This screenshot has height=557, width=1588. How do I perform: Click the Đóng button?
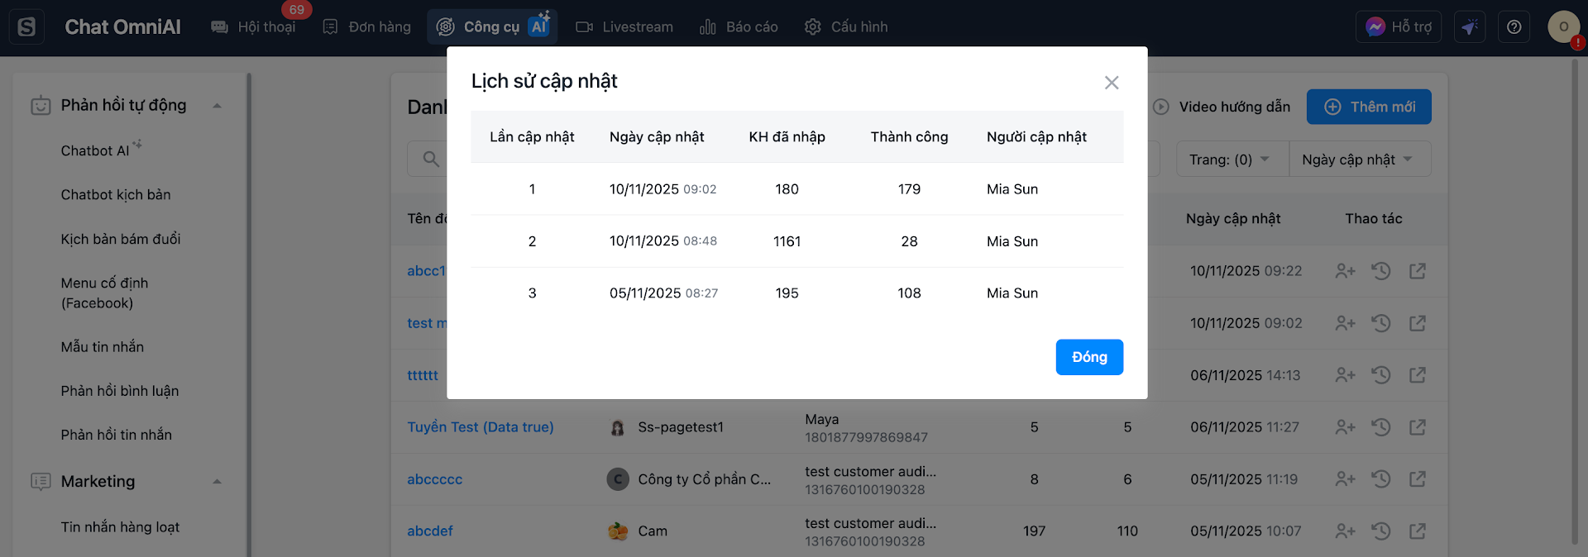tap(1089, 357)
